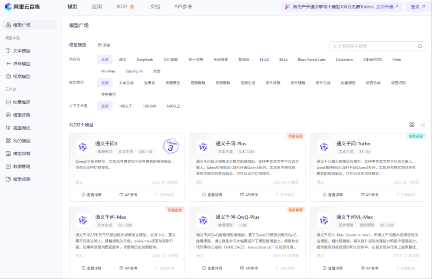Filter context length 64K以上

(x=173, y=106)
